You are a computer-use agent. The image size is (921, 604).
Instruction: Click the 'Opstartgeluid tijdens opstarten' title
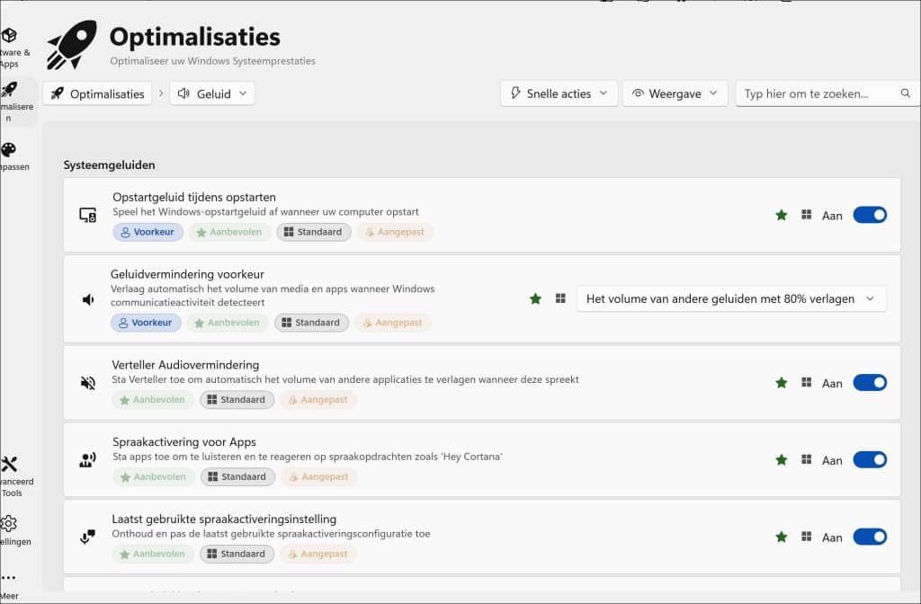click(194, 197)
